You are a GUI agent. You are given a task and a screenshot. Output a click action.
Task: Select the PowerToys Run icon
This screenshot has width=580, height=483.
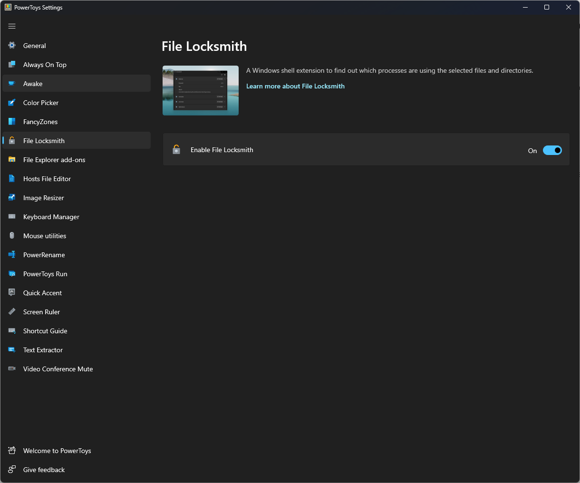11,273
